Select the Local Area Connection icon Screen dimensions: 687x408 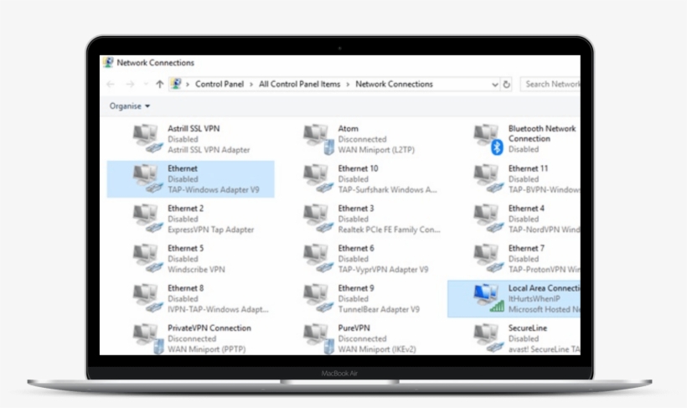[x=488, y=298]
